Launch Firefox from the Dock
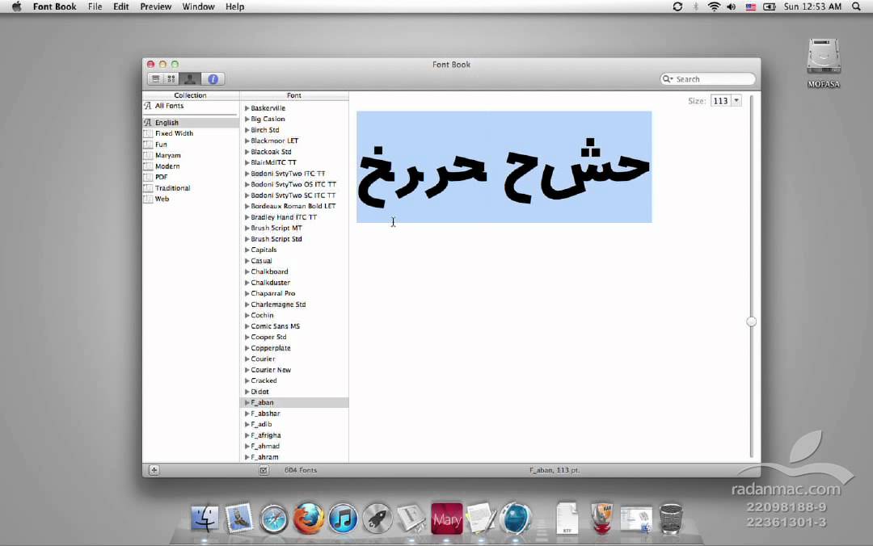The height and width of the screenshot is (546, 873). point(309,519)
